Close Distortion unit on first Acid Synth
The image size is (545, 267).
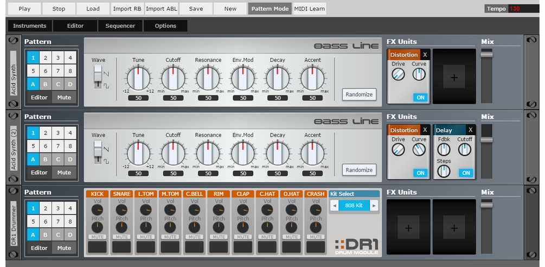pyautogui.click(x=425, y=55)
